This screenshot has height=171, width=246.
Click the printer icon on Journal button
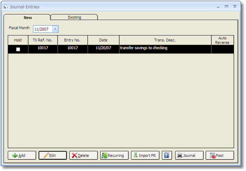coord(180,156)
